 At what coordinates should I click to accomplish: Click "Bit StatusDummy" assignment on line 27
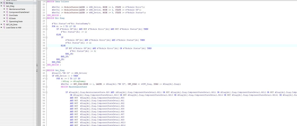click(71, 24)
